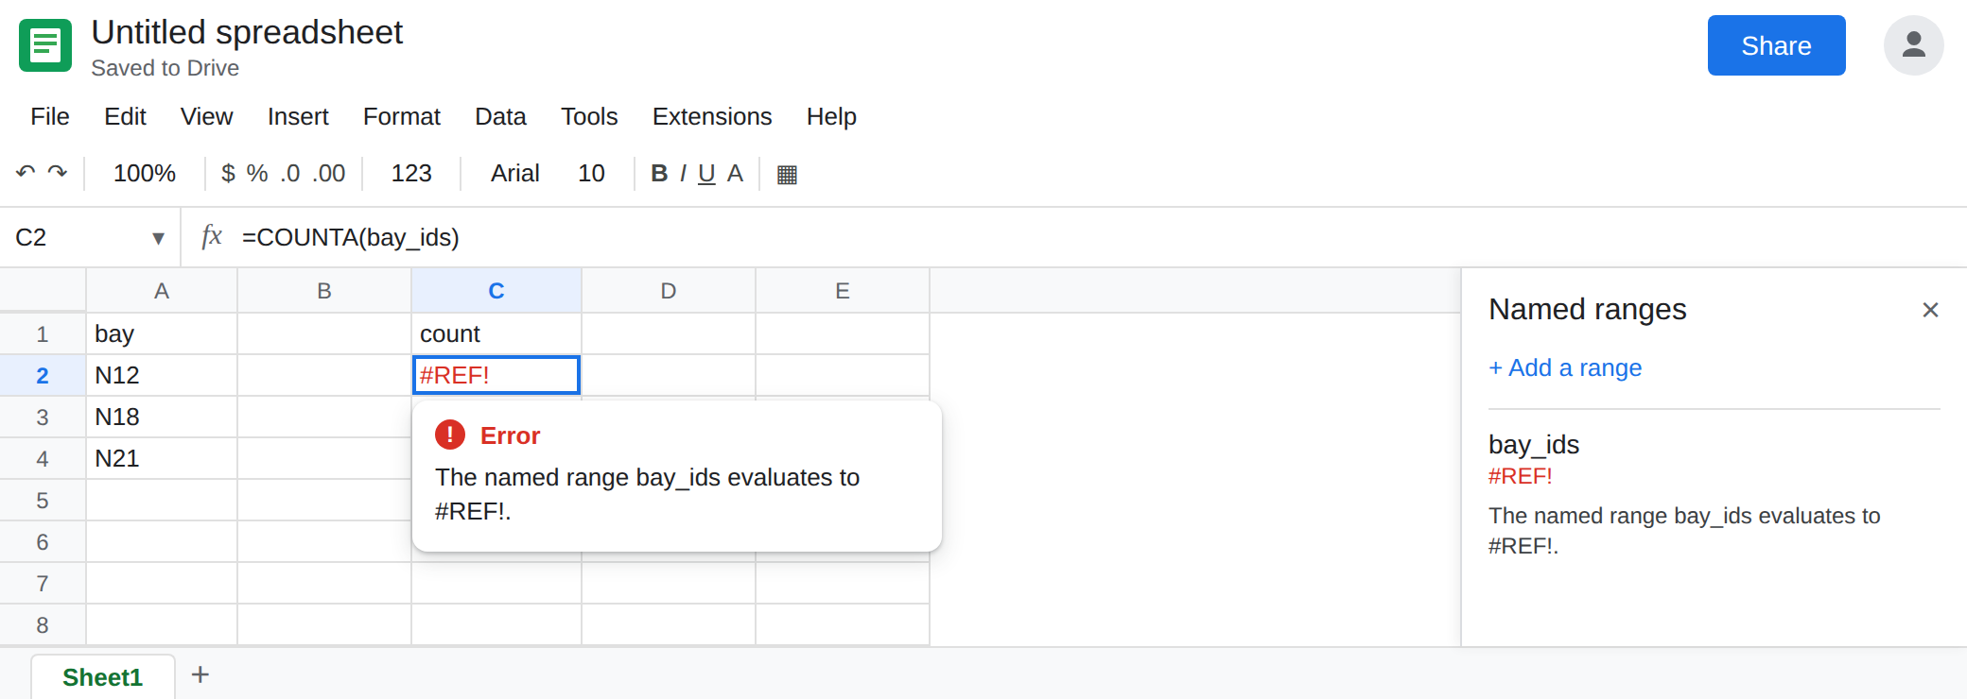The width and height of the screenshot is (1967, 699).
Task: Select the Sheet1 tab
Action: click(x=102, y=677)
